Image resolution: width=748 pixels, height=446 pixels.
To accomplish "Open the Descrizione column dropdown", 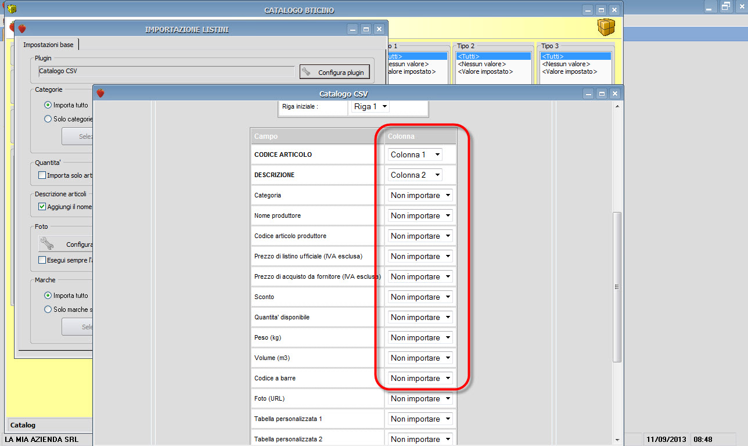I will click(x=415, y=175).
